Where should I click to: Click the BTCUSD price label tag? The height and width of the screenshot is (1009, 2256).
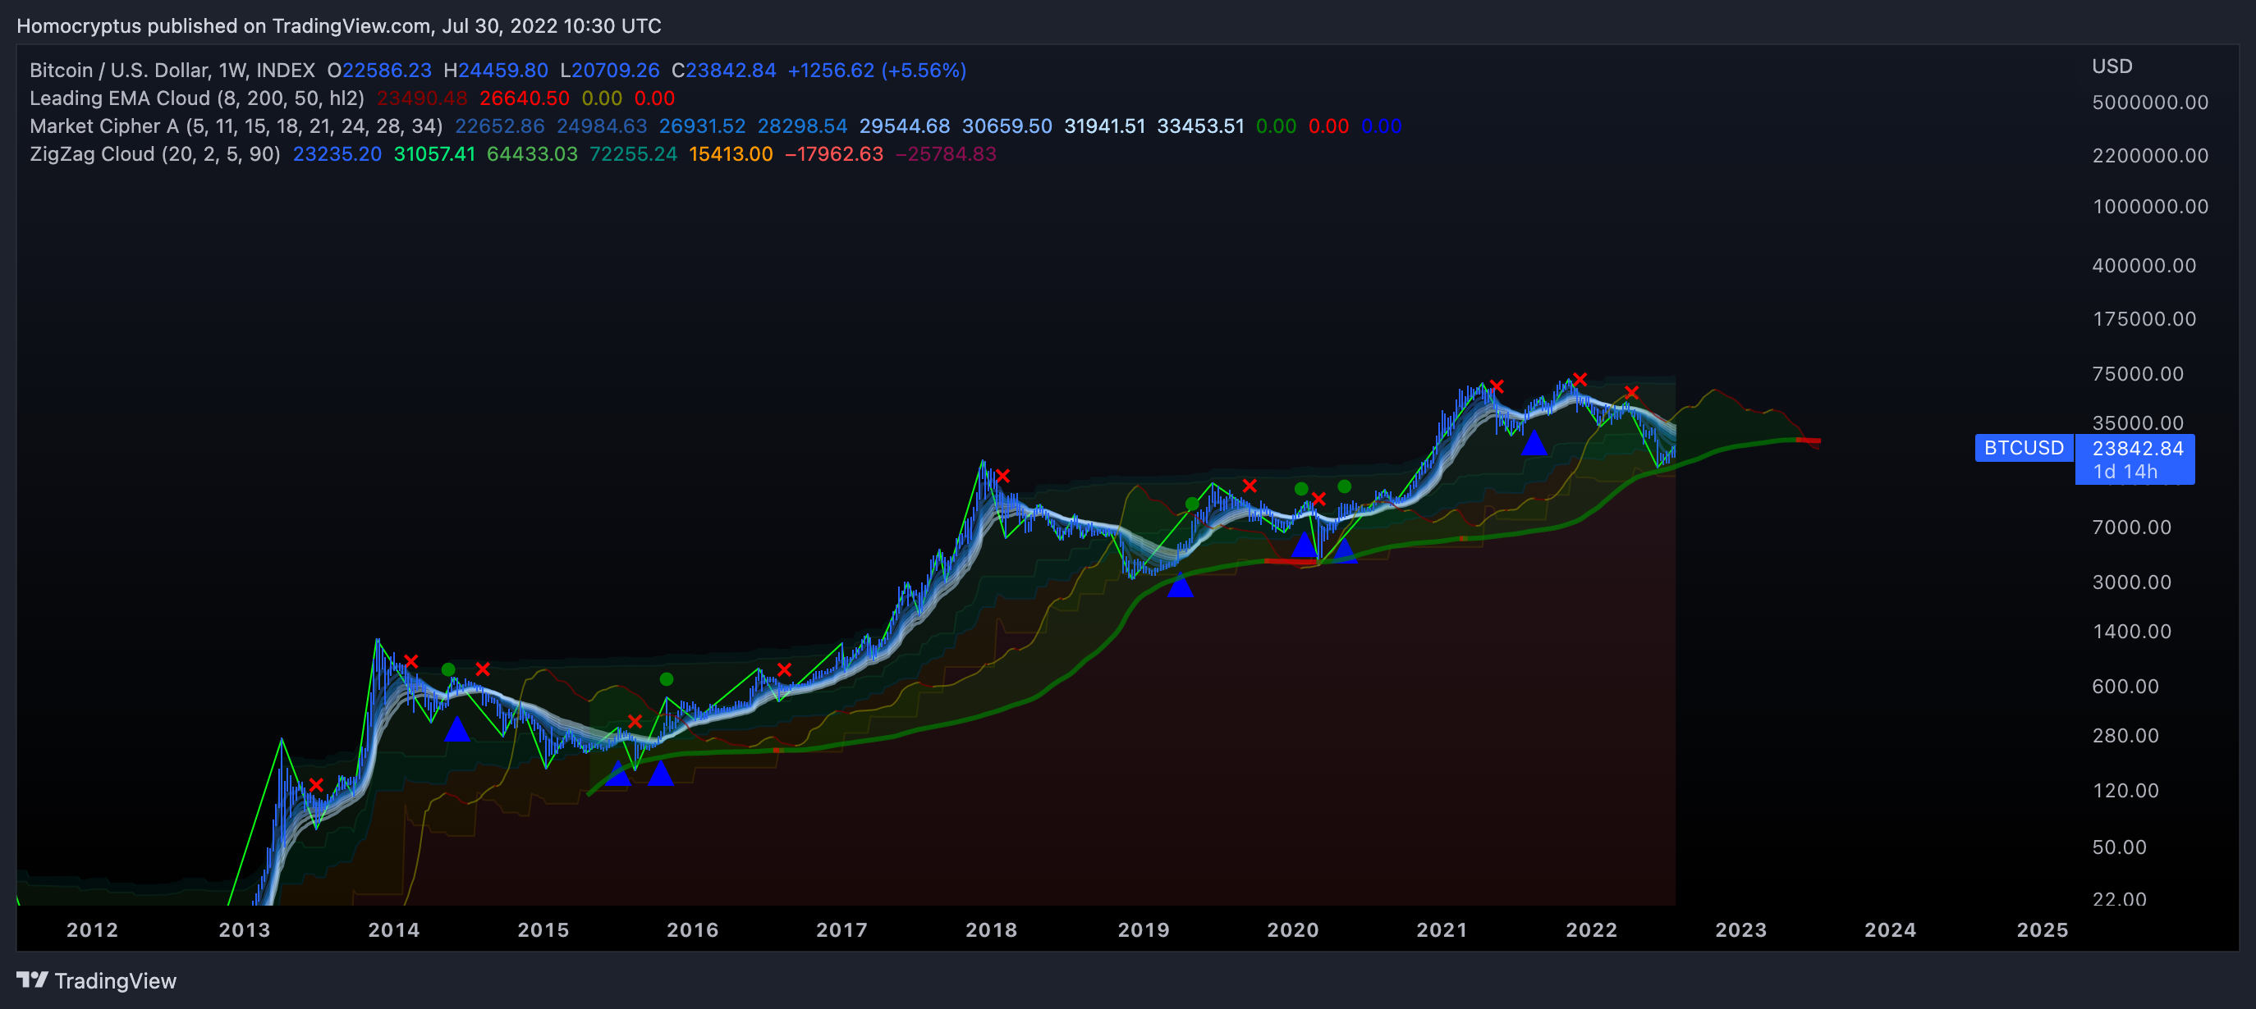[x=2024, y=448]
